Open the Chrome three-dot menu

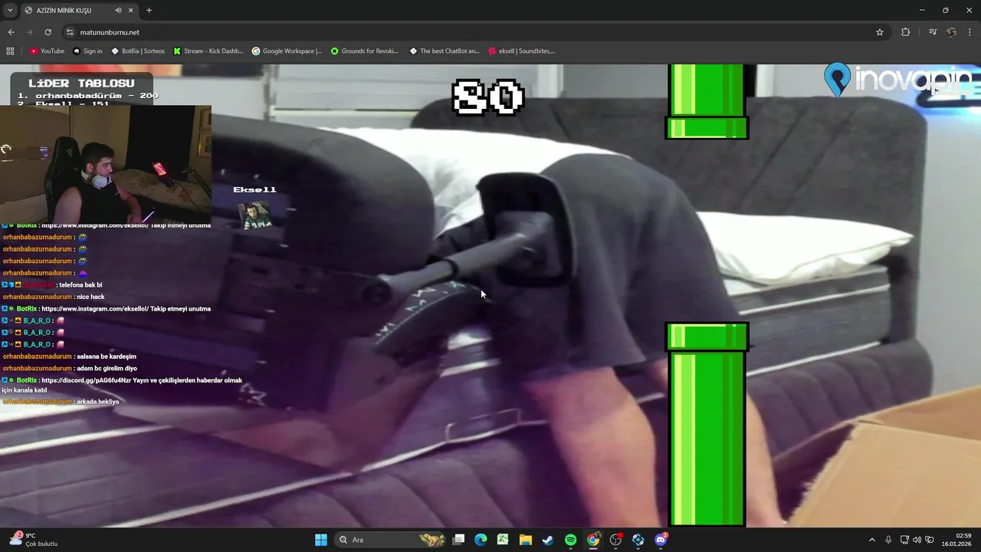click(x=970, y=32)
